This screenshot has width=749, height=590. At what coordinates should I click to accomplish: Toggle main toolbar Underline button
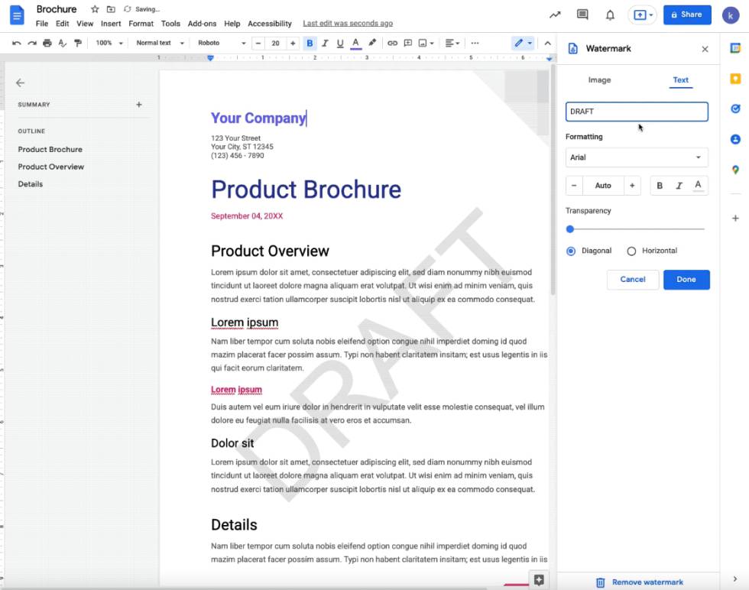pos(340,43)
